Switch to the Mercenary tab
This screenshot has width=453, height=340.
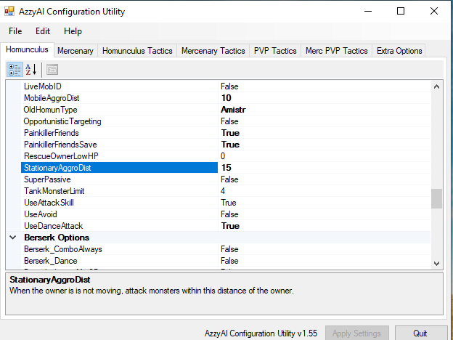(x=75, y=51)
